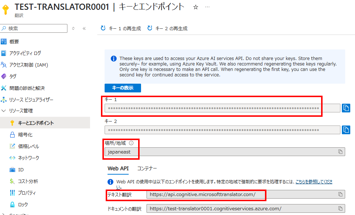Open アクセス制御 (IAM) menu item
This screenshot has height=215, width=355.
click(x=28, y=65)
